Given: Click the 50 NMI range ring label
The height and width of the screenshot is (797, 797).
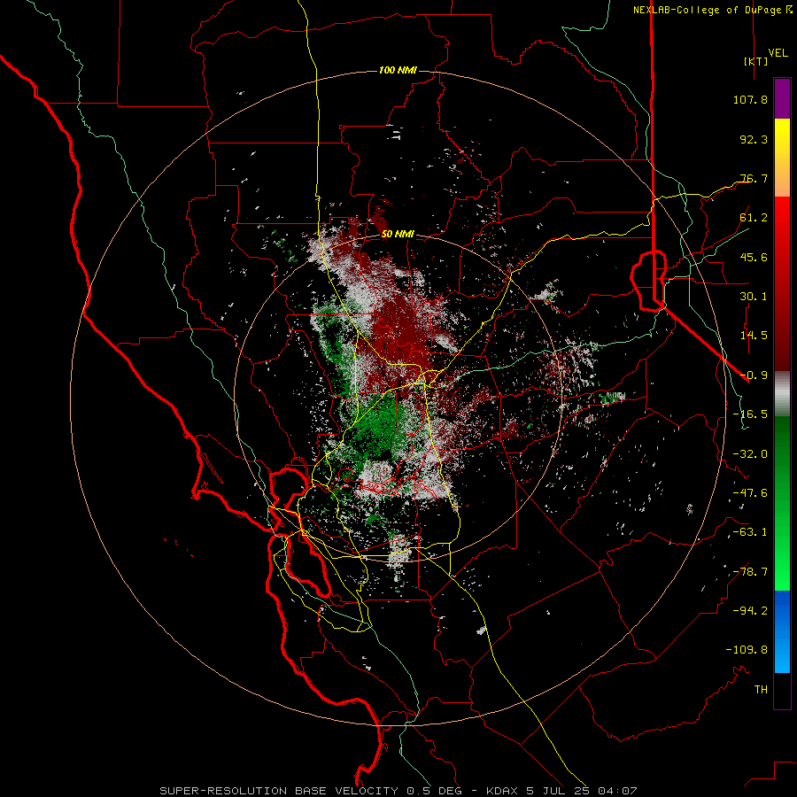Looking at the screenshot, I should (x=398, y=234).
